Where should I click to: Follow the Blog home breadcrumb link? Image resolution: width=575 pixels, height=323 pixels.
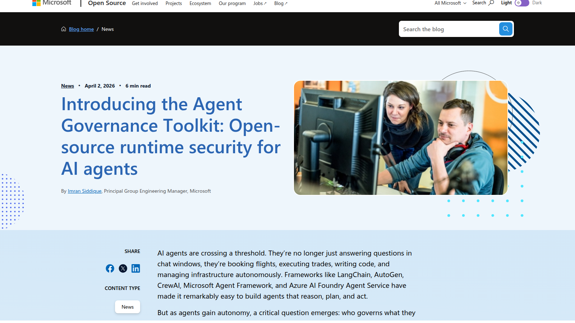81,29
